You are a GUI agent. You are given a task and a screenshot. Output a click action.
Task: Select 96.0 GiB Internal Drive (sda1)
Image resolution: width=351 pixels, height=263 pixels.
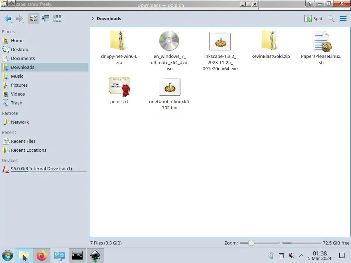click(45, 169)
